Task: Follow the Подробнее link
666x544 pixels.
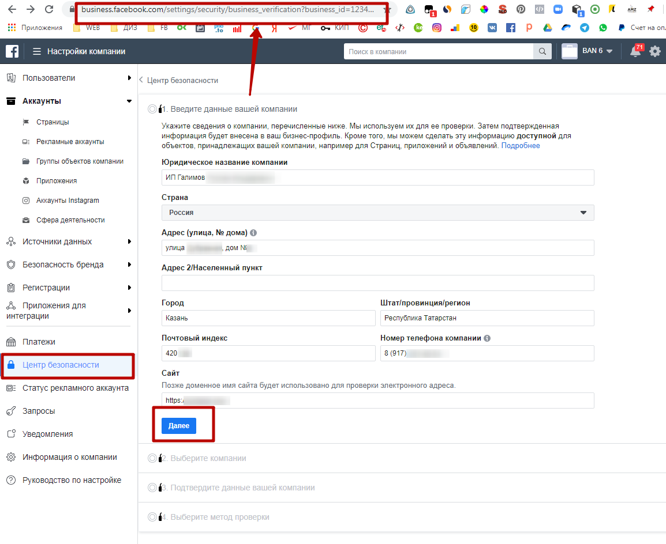Action: pyautogui.click(x=521, y=146)
